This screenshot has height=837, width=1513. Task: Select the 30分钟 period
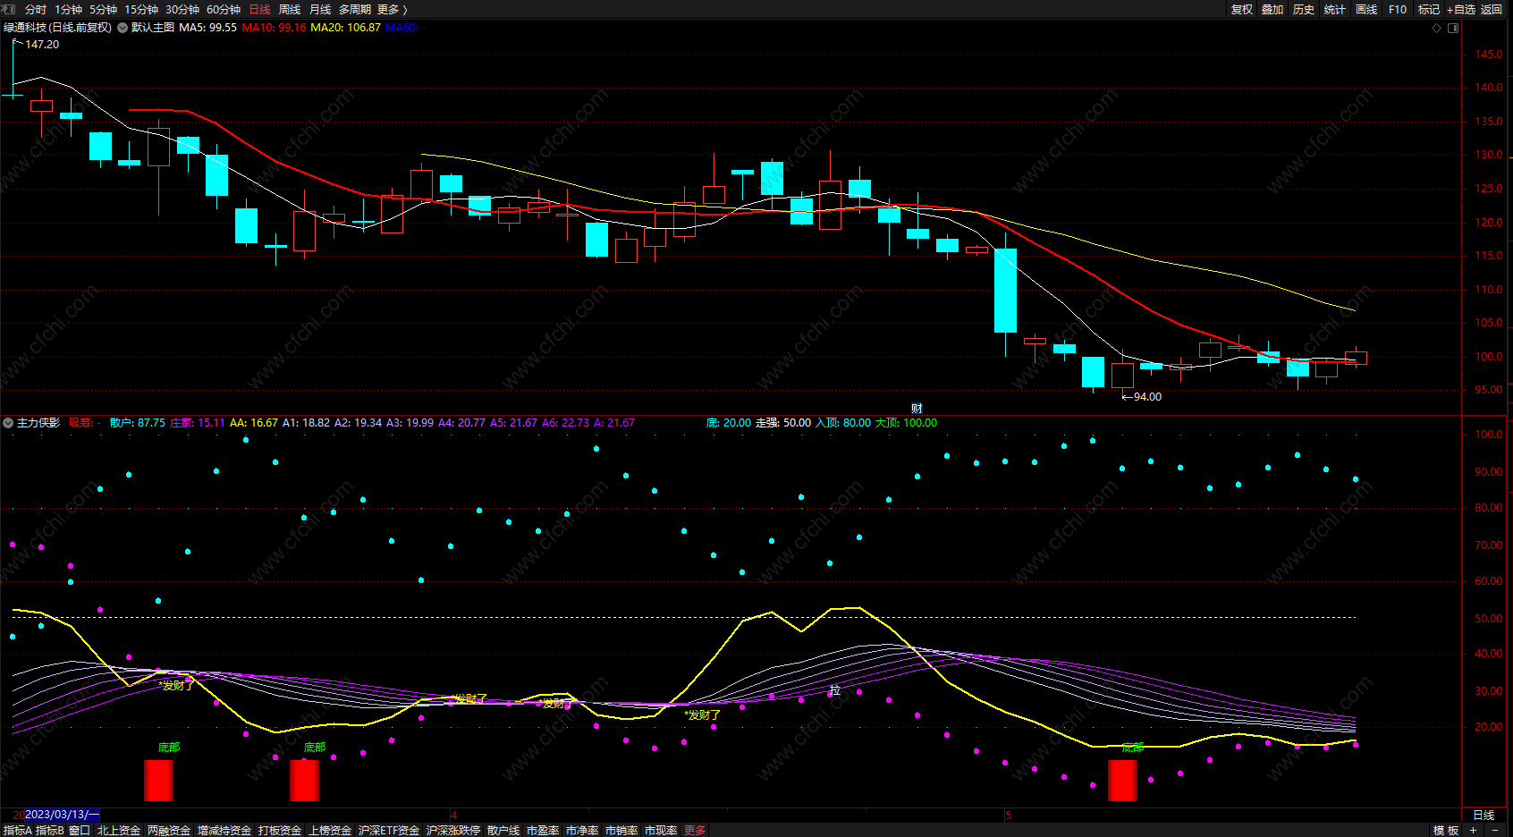pyautogui.click(x=182, y=9)
